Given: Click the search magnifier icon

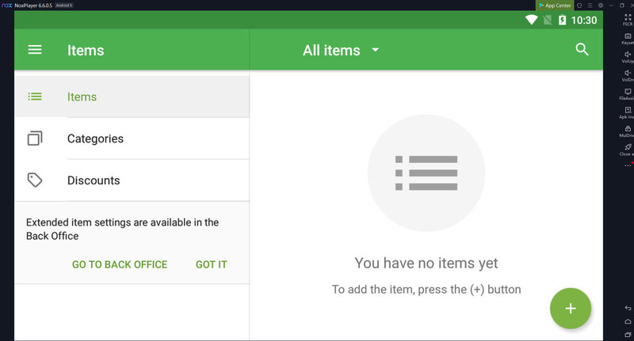Looking at the screenshot, I should (582, 50).
